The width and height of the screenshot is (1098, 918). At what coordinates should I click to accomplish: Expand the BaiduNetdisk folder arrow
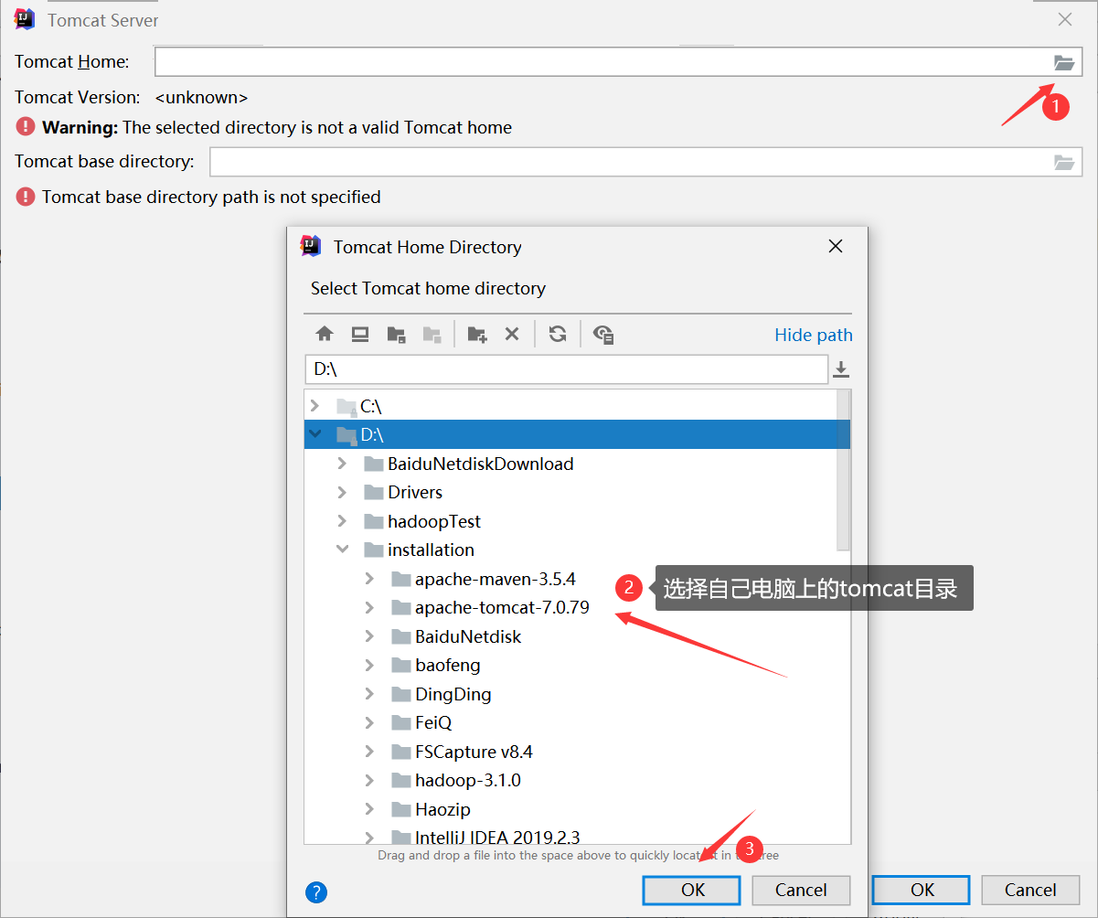[369, 636]
